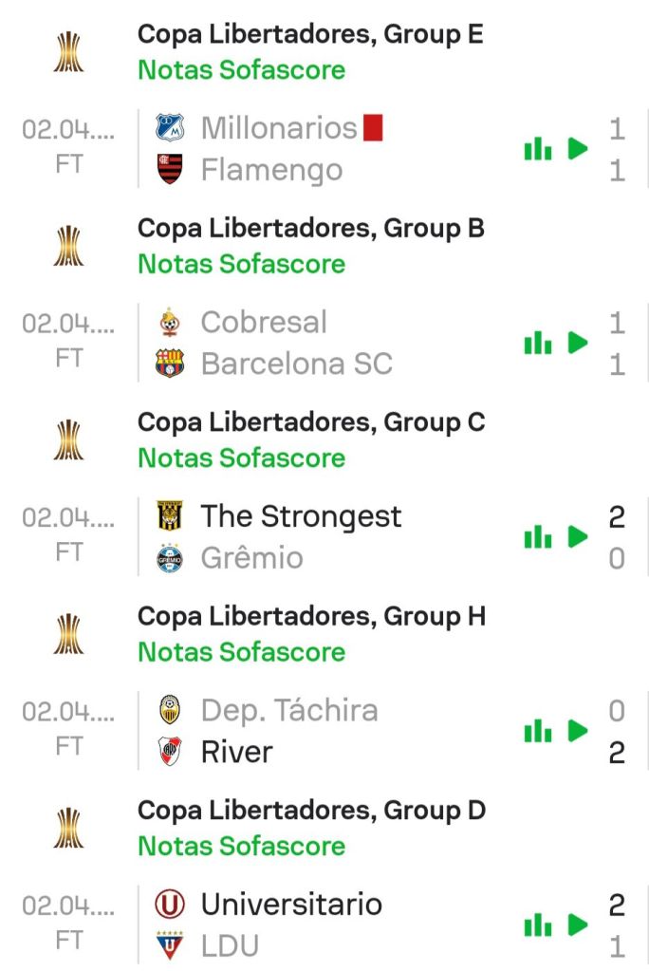Open statistics icon for Millonarios vs Flamengo
The width and height of the screenshot is (649, 971).
pyautogui.click(x=537, y=149)
